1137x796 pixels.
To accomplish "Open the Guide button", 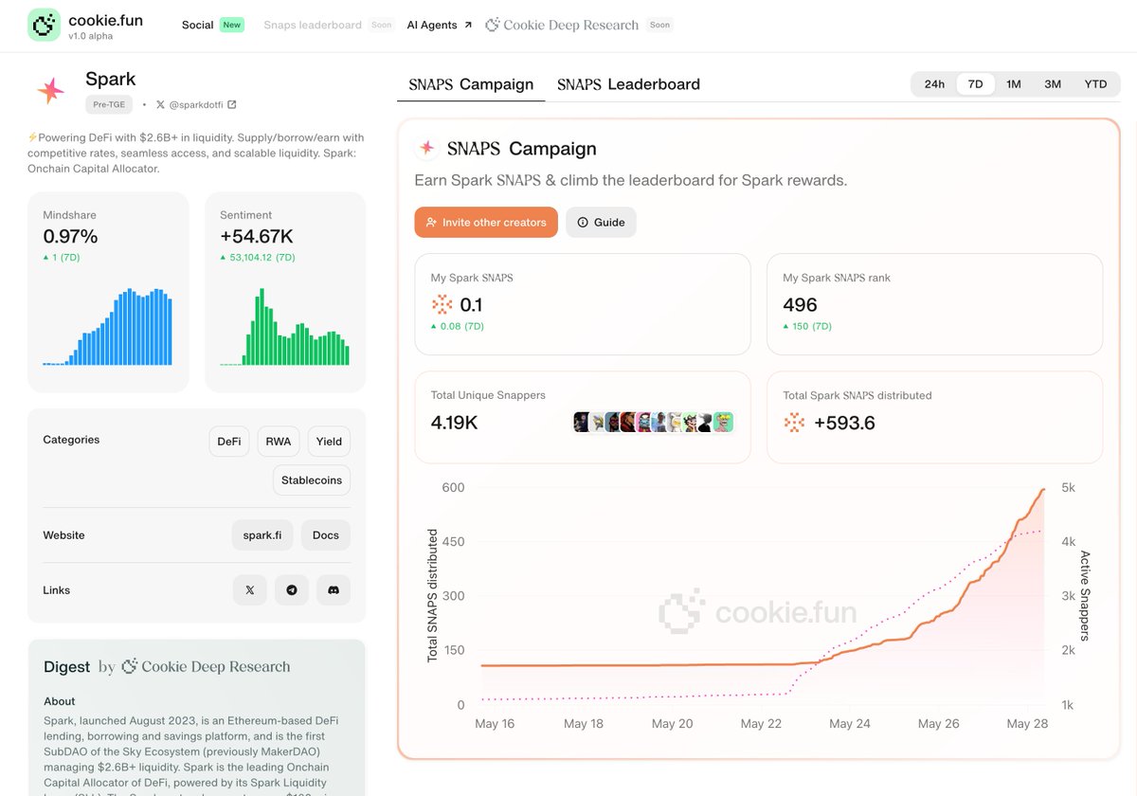I will point(601,223).
